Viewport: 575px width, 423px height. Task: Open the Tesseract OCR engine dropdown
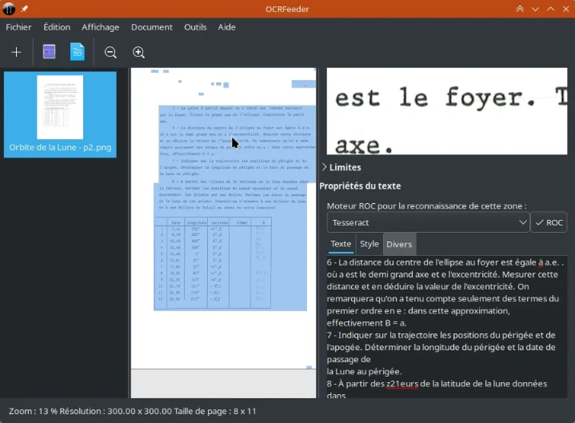428,222
